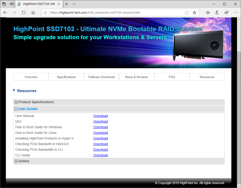This screenshot has height=188, width=241.
Task: Download the CLI Guide
Action: click(101, 155)
